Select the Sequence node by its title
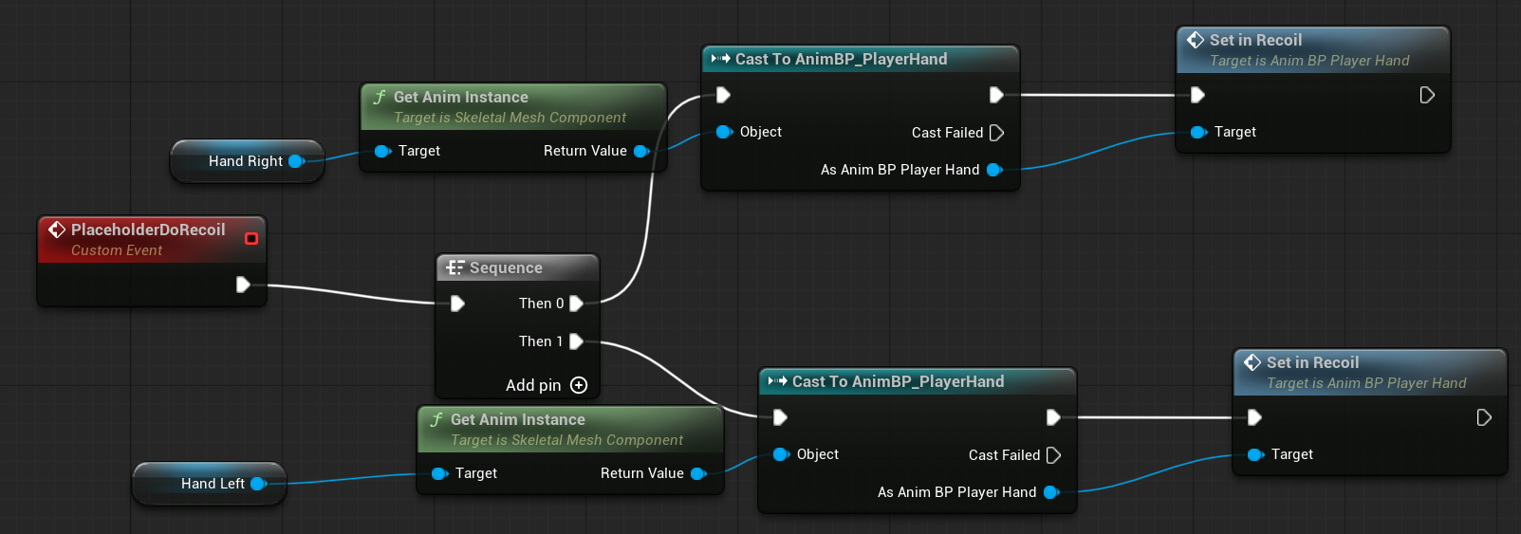This screenshot has height=534, width=1521. point(506,267)
